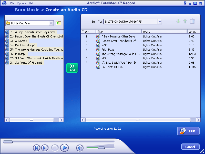
Task: Open the Lights Out Asia folder dropdown
Action: pyautogui.click(x=51, y=23)
